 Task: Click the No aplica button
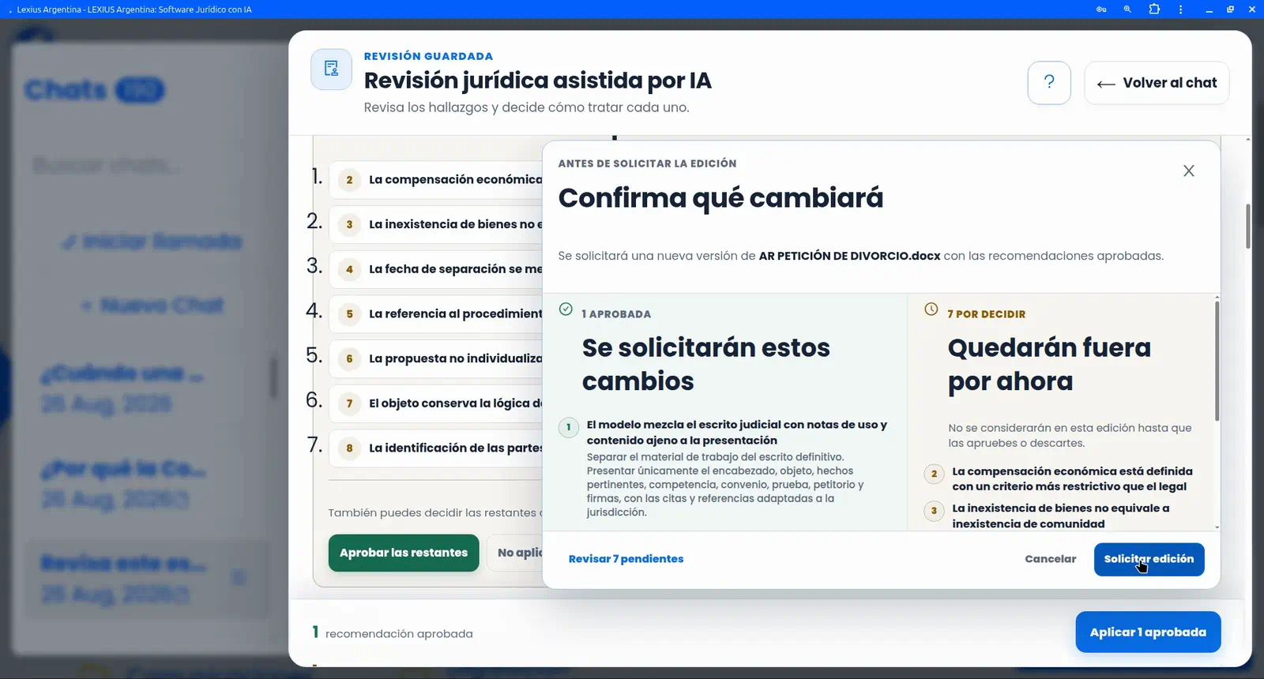click(515, 553)
